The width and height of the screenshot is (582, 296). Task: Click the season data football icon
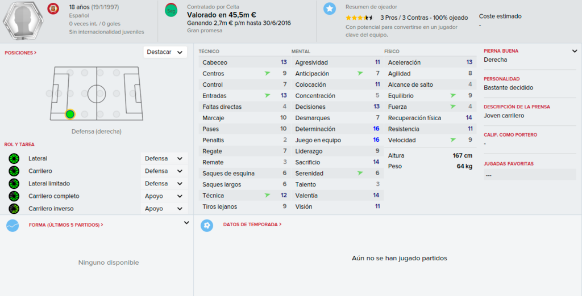tap(207, 226)
